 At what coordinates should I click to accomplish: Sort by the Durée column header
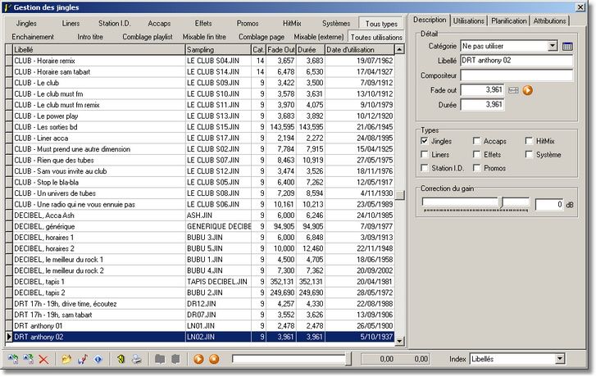point(311,50)
